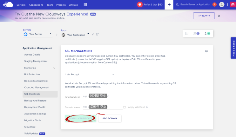Open the Team menu
The height and width of the screenshot is (137, 236).
(x=50, y=5)
